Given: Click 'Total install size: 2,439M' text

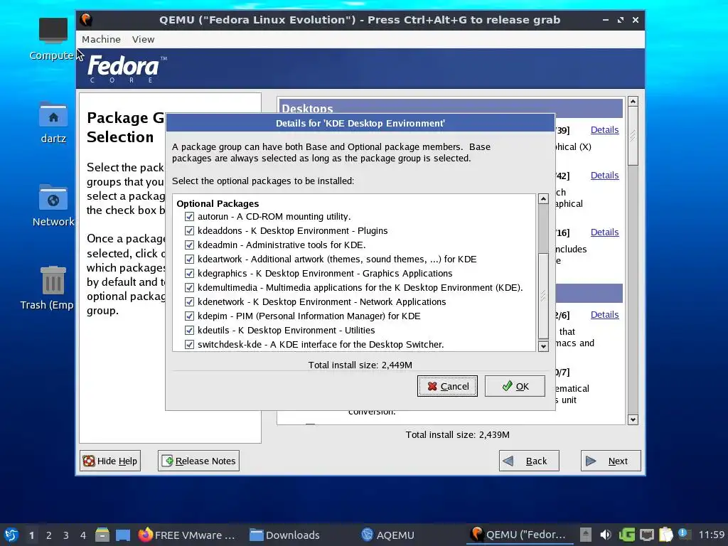Looking at the screenshot, I should (457, 434).
